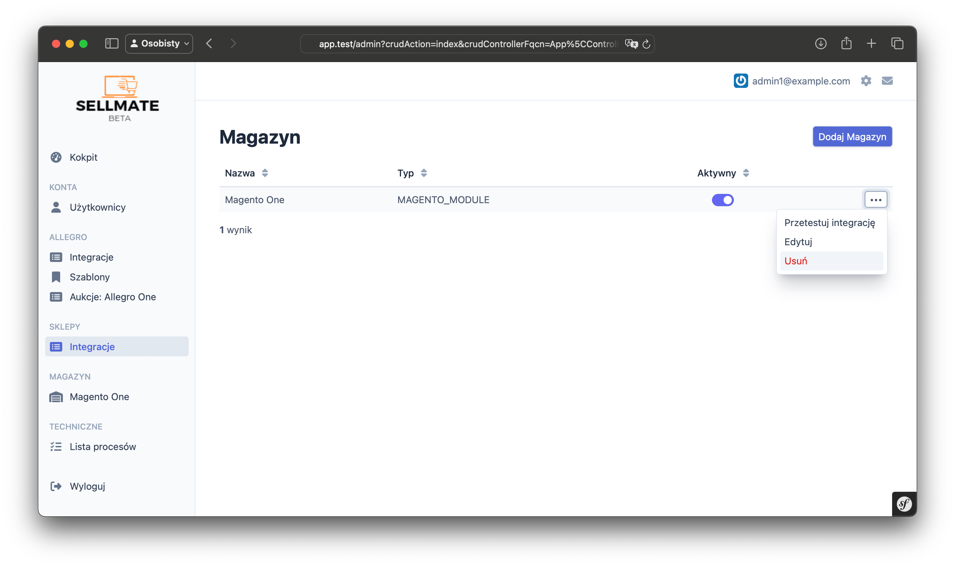Click the Sklepy Integracje list icon
The height and width of the screenshot is (567, 955).
tap(56, 346)
